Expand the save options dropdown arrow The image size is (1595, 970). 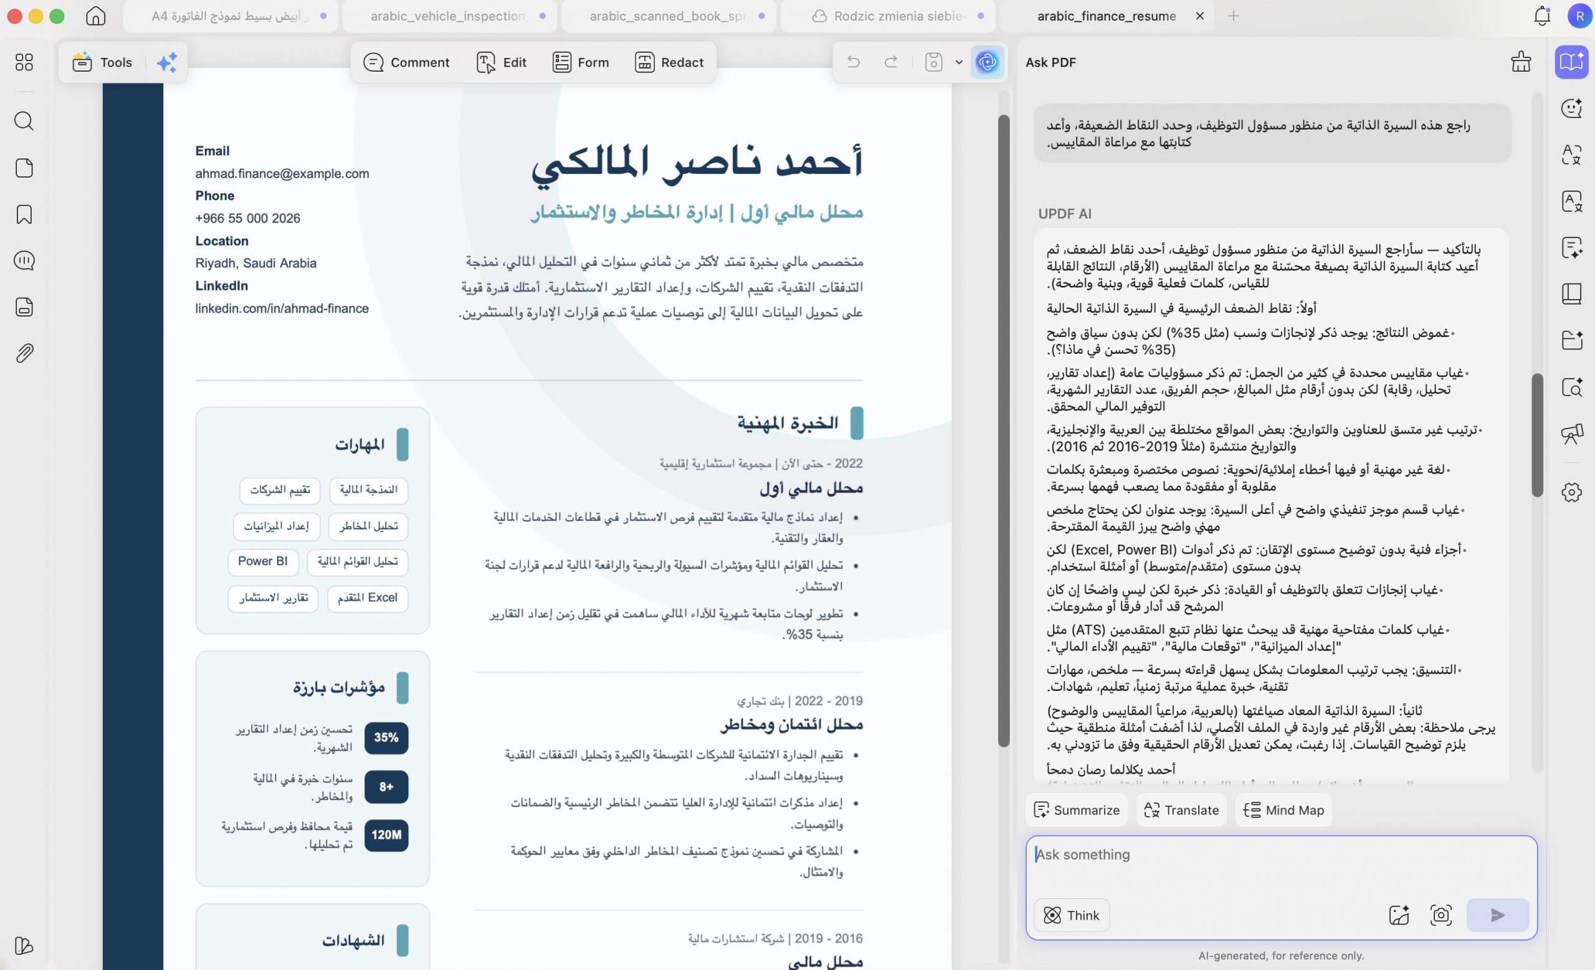[x=959, y=62]
